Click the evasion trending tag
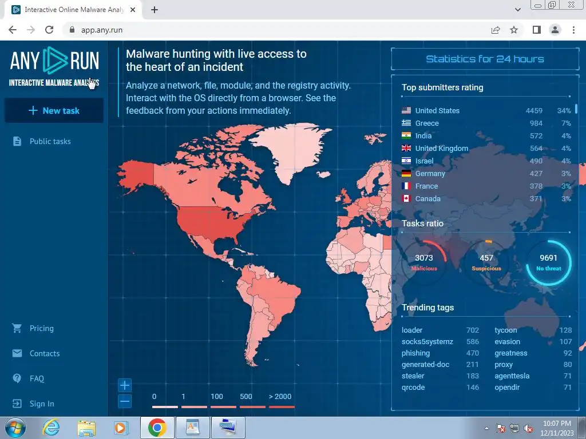586x439 pixels. point(507,342)
